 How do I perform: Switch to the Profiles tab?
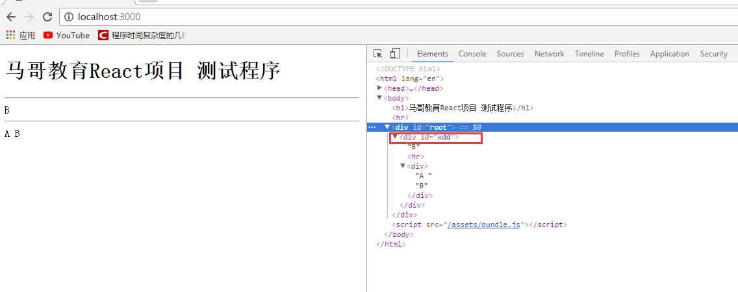pos(627,54)
